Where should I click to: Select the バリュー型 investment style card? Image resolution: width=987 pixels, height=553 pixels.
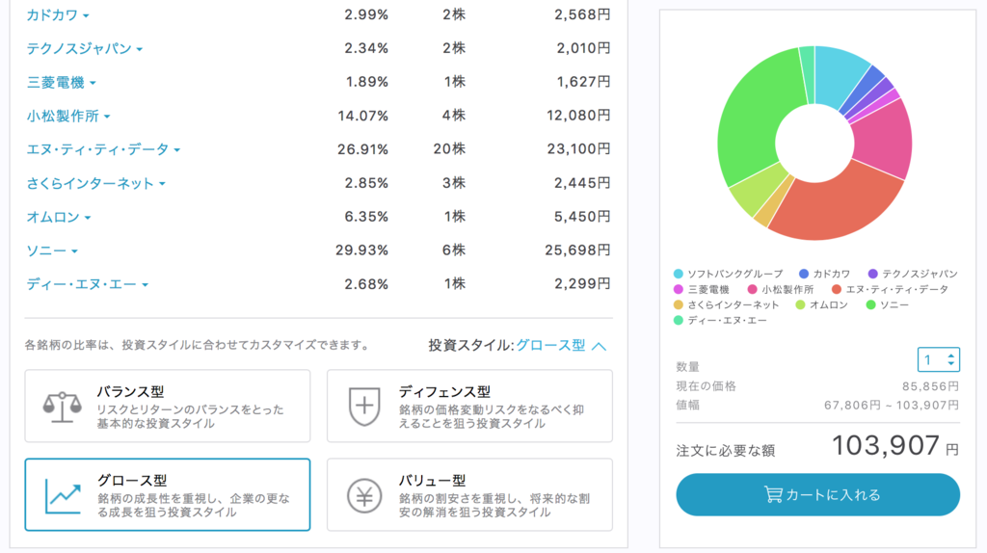[x=469, y=494]
